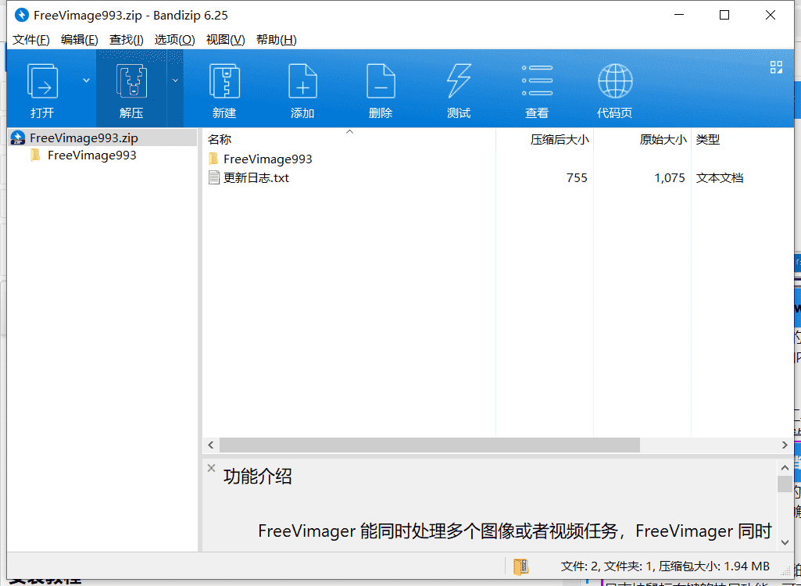Click the 功能介绍 heading text
This screenshot has width=801, height=586.
(257, 477)
